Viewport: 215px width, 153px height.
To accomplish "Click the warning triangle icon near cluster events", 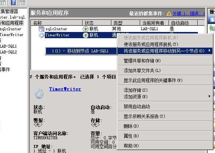I will tap(169, 13).
